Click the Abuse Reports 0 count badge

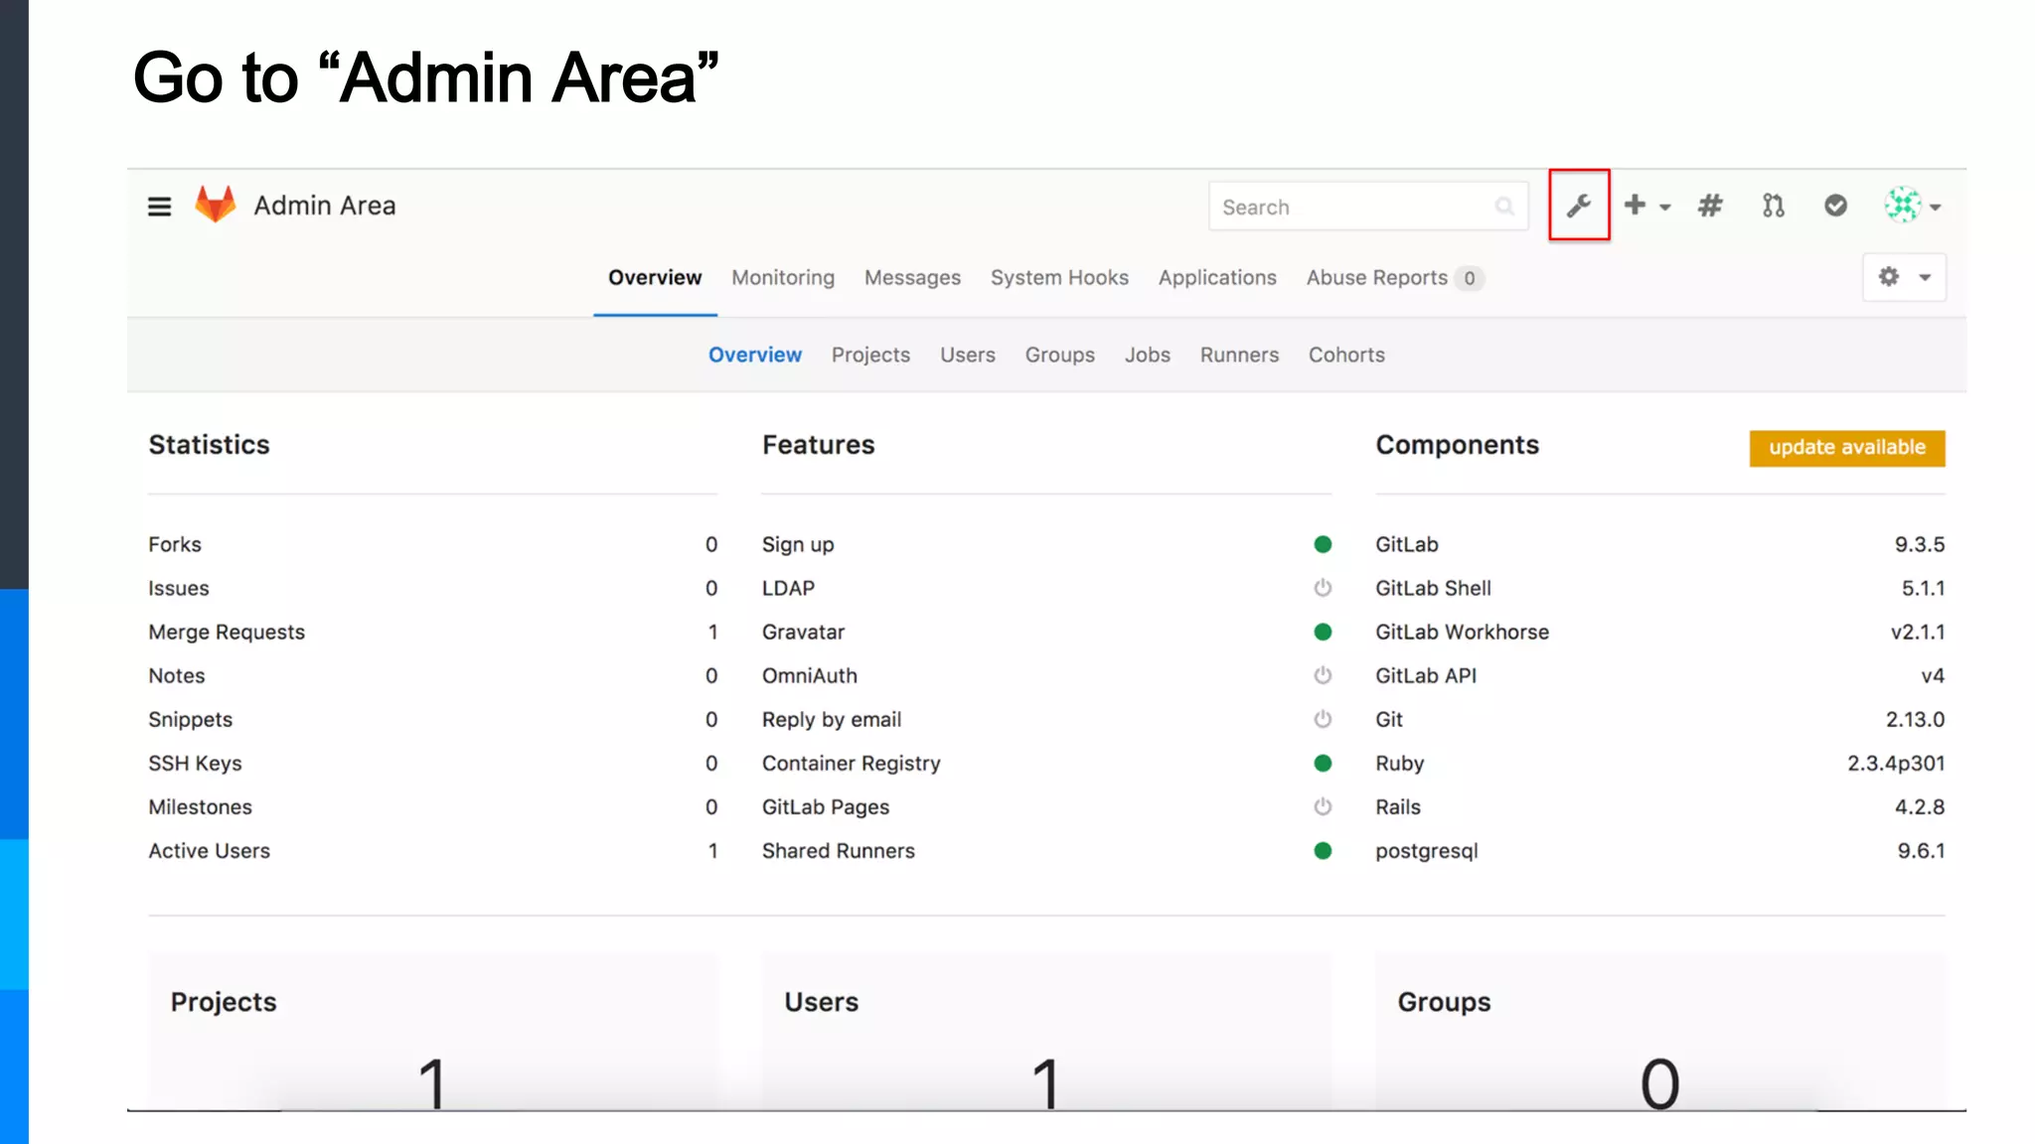[1470, 278]
